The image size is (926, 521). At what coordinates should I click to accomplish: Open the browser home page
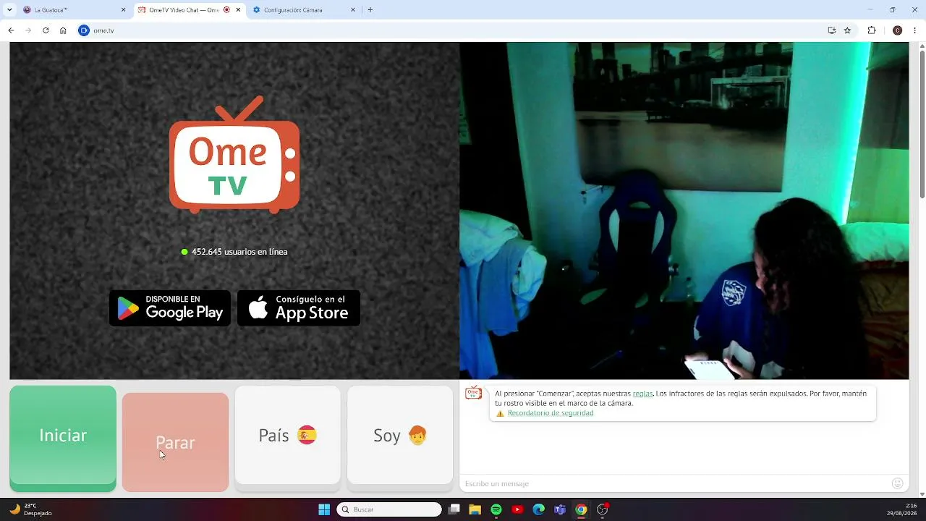pyautogui.click(x=63, y=30)
